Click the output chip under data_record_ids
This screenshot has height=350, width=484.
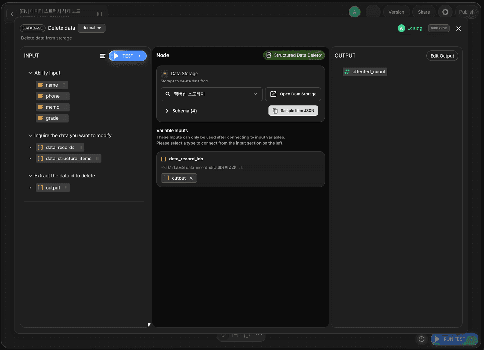click(x=179, y=178)
